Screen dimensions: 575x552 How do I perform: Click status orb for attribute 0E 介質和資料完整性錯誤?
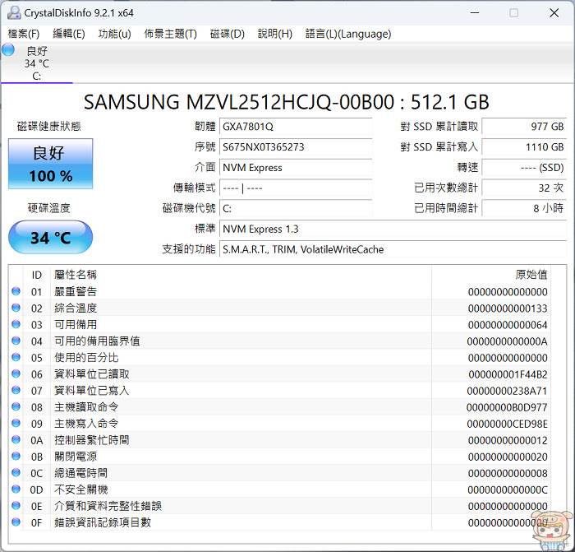point(16,506)
